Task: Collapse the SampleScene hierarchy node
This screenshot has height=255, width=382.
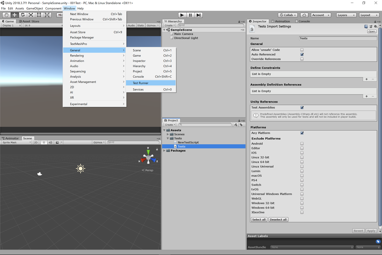Action: [164, 30]
